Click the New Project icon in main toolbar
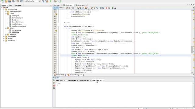Viewport: 195px width, 109px height. coord(3,1)
